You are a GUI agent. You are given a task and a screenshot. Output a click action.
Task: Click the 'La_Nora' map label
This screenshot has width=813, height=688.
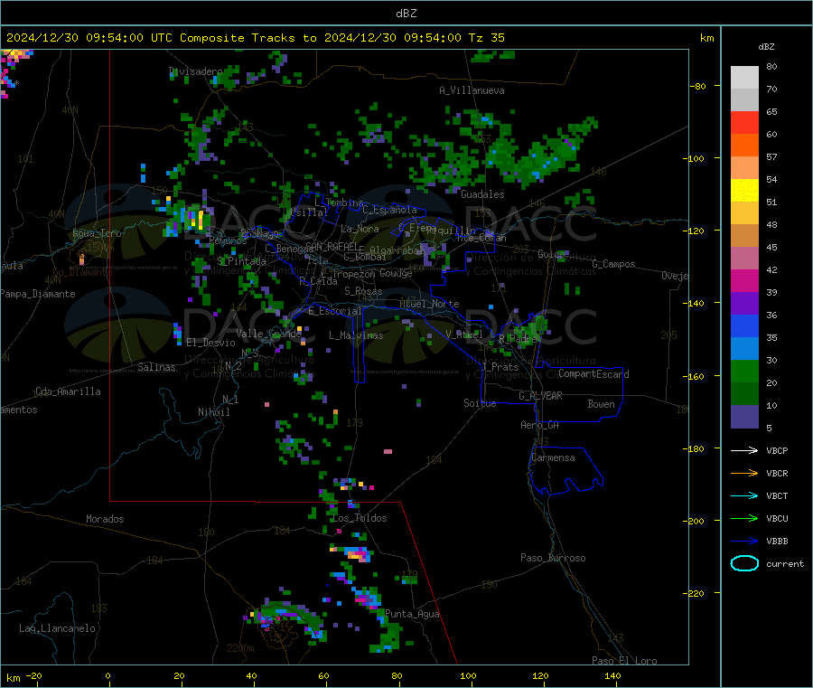360,229
